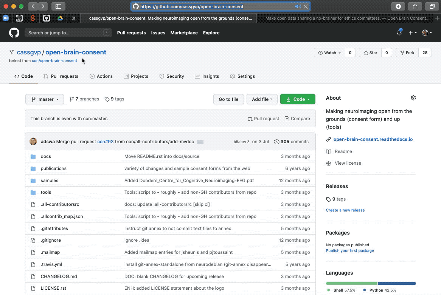Open open-brain-consent.readthedocs.io link

373,139
